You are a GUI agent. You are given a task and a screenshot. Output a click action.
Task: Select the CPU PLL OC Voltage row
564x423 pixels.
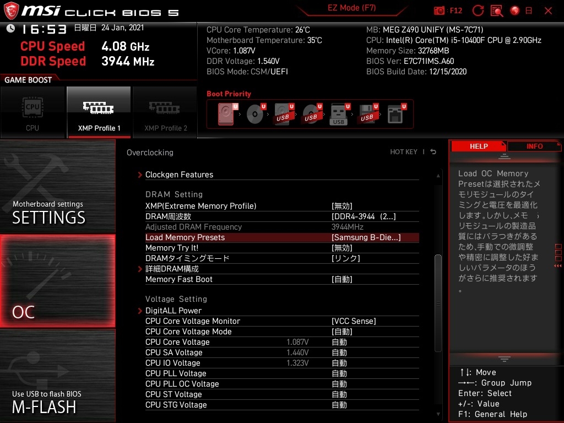pyautogui.click(x=282, y=384)
